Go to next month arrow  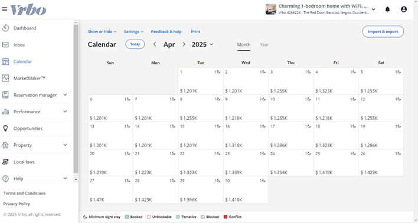pyautogui.click(x=184, y=44)
